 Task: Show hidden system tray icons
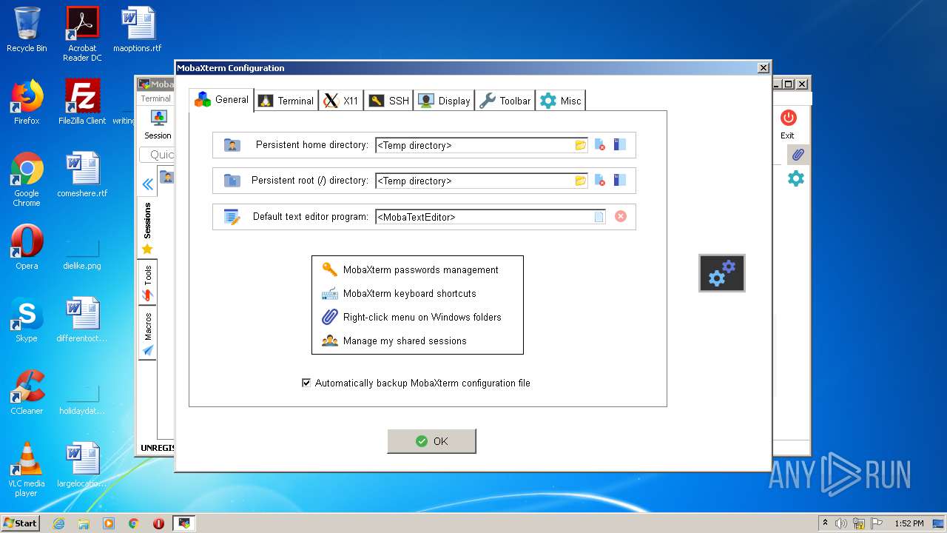[825, 523]
